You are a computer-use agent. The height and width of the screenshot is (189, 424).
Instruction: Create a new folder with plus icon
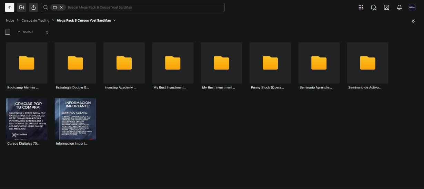[21, 7]
